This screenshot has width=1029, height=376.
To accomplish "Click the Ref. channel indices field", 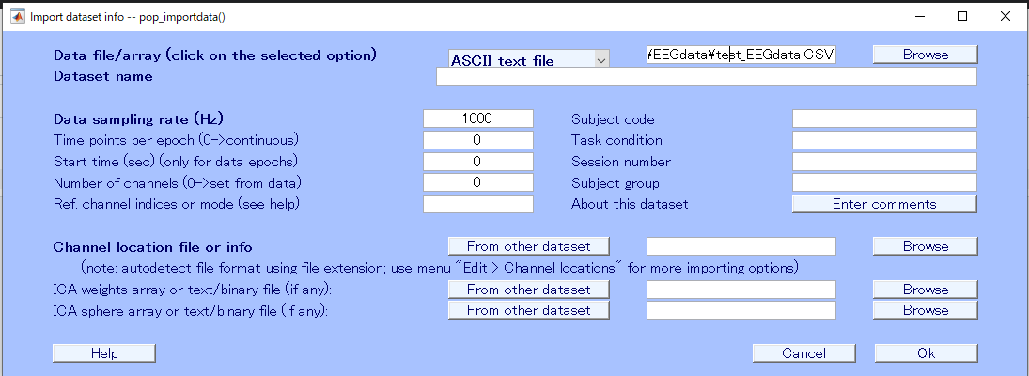I will click(x=478, y=204).
